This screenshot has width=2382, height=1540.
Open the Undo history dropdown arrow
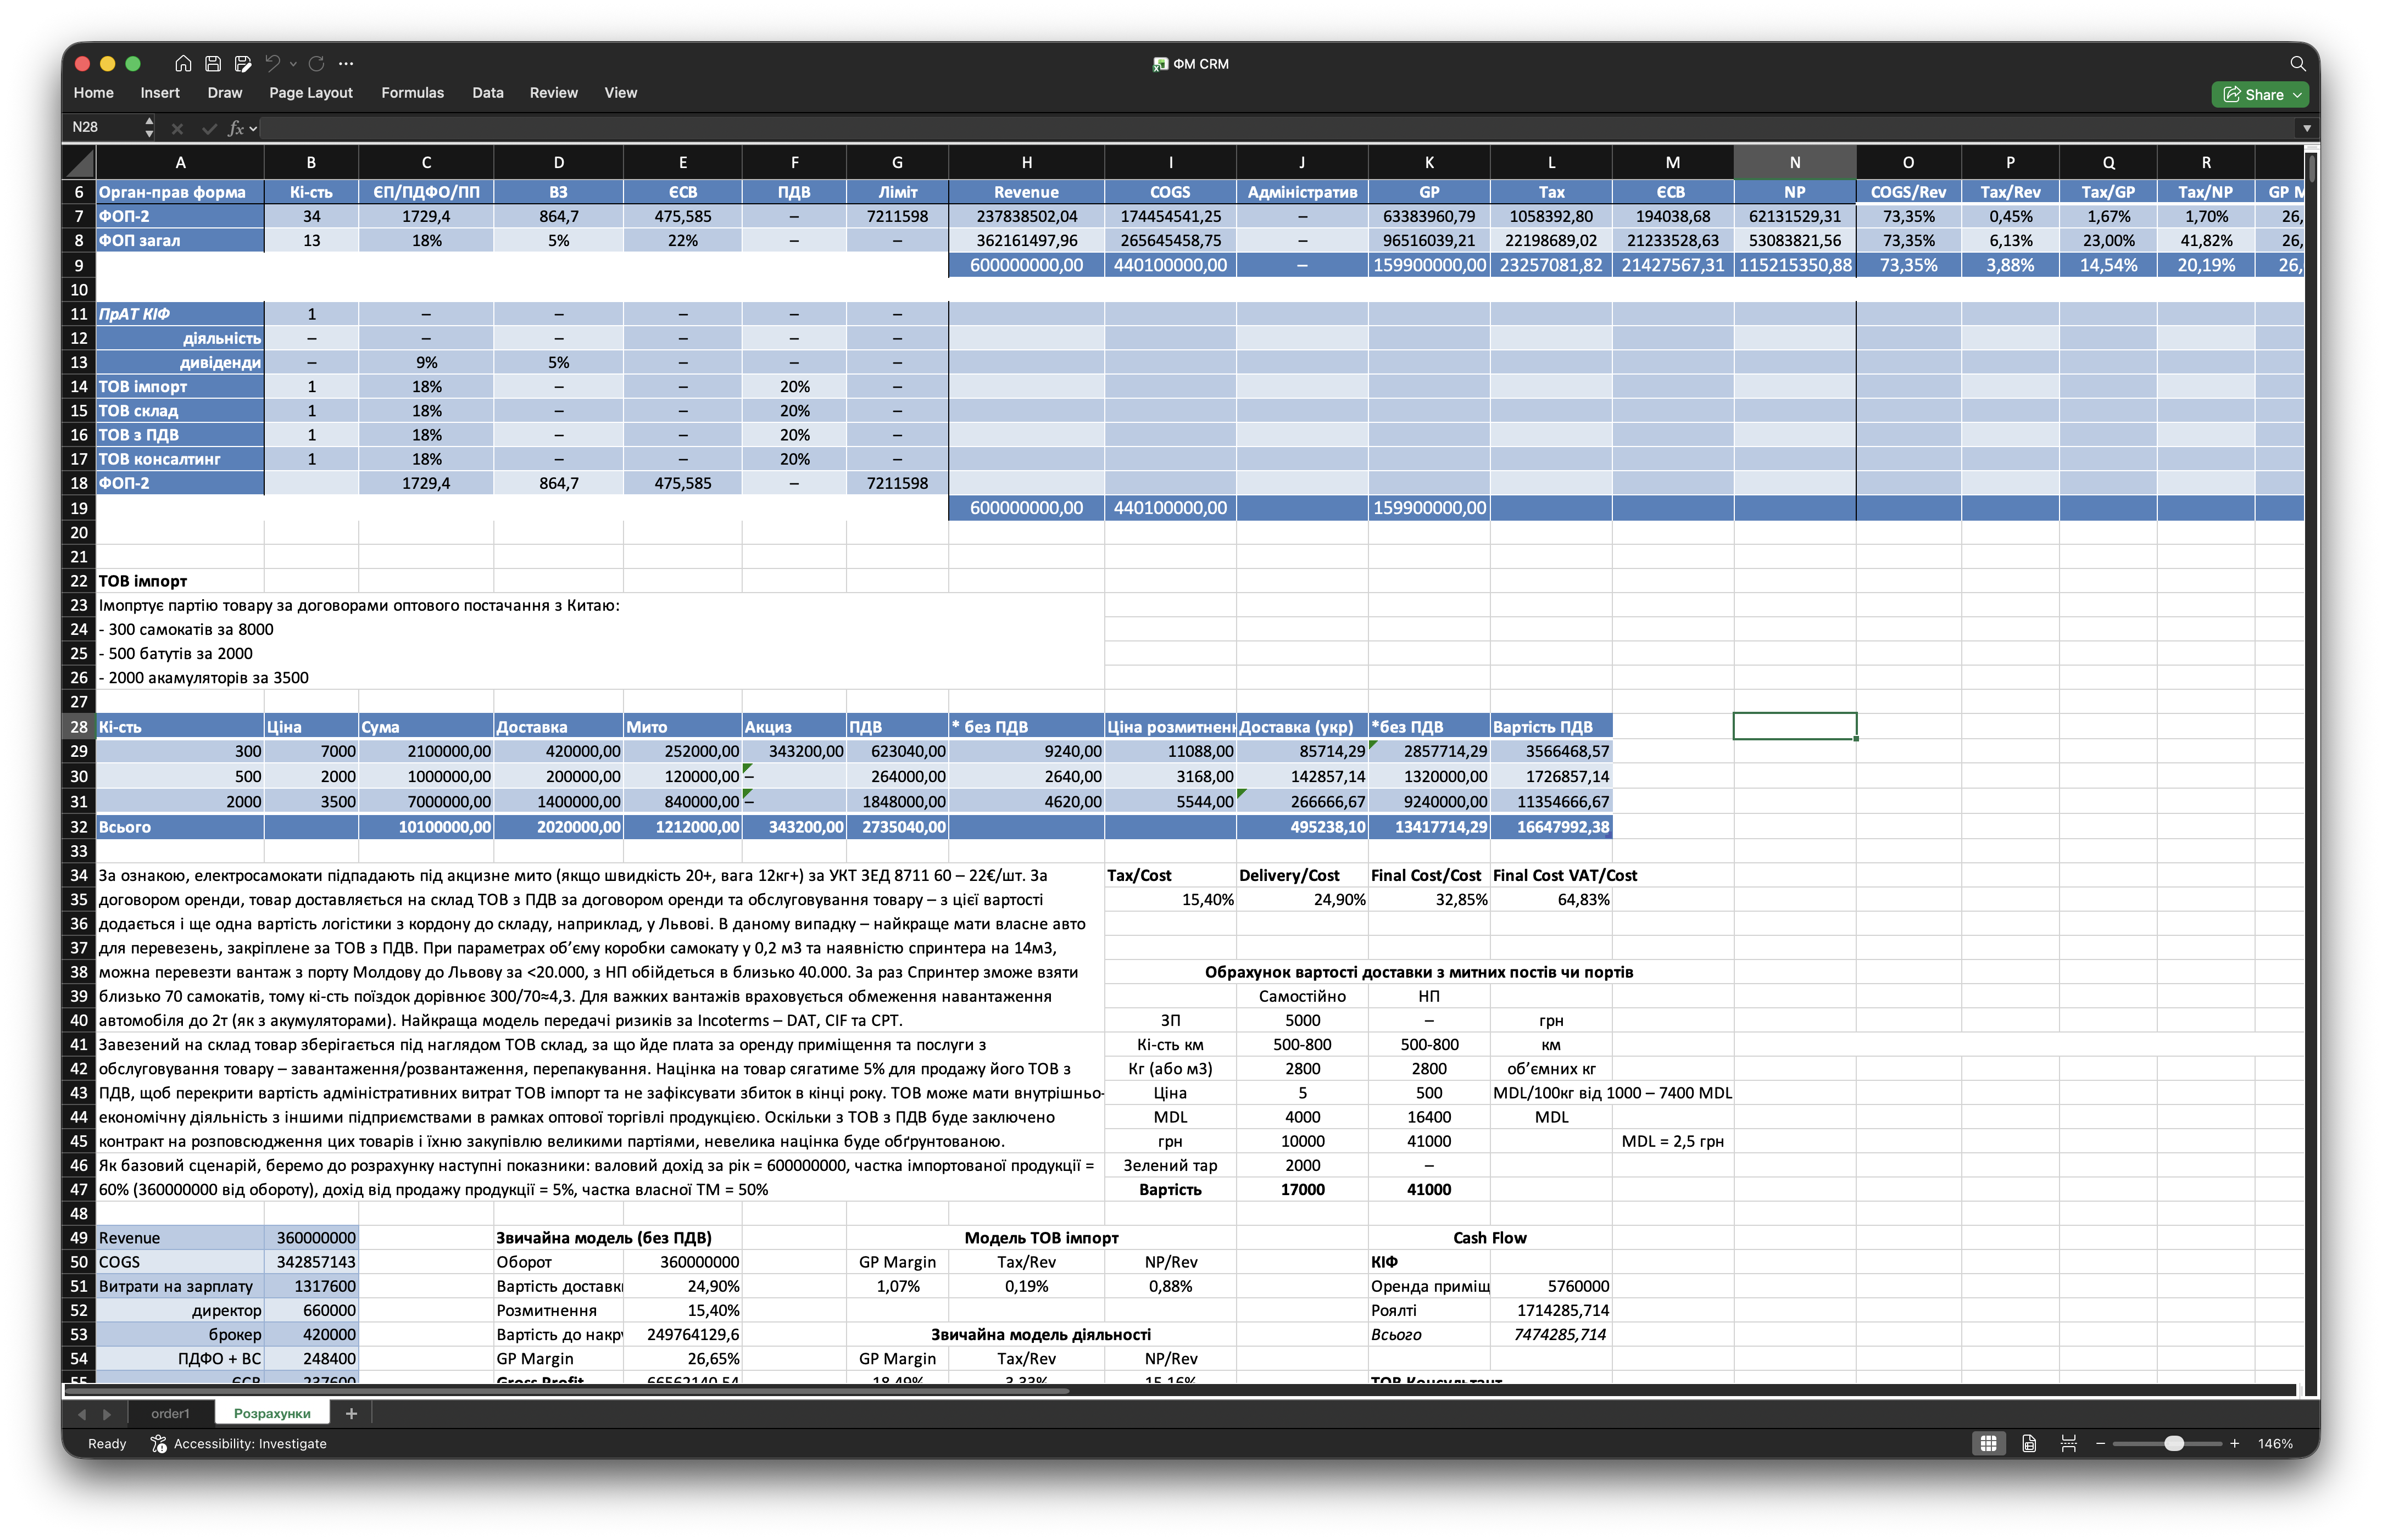point(293,64)
